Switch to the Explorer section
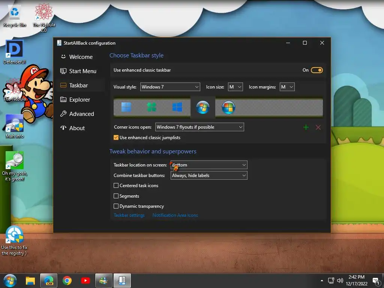 click(80, 100)
